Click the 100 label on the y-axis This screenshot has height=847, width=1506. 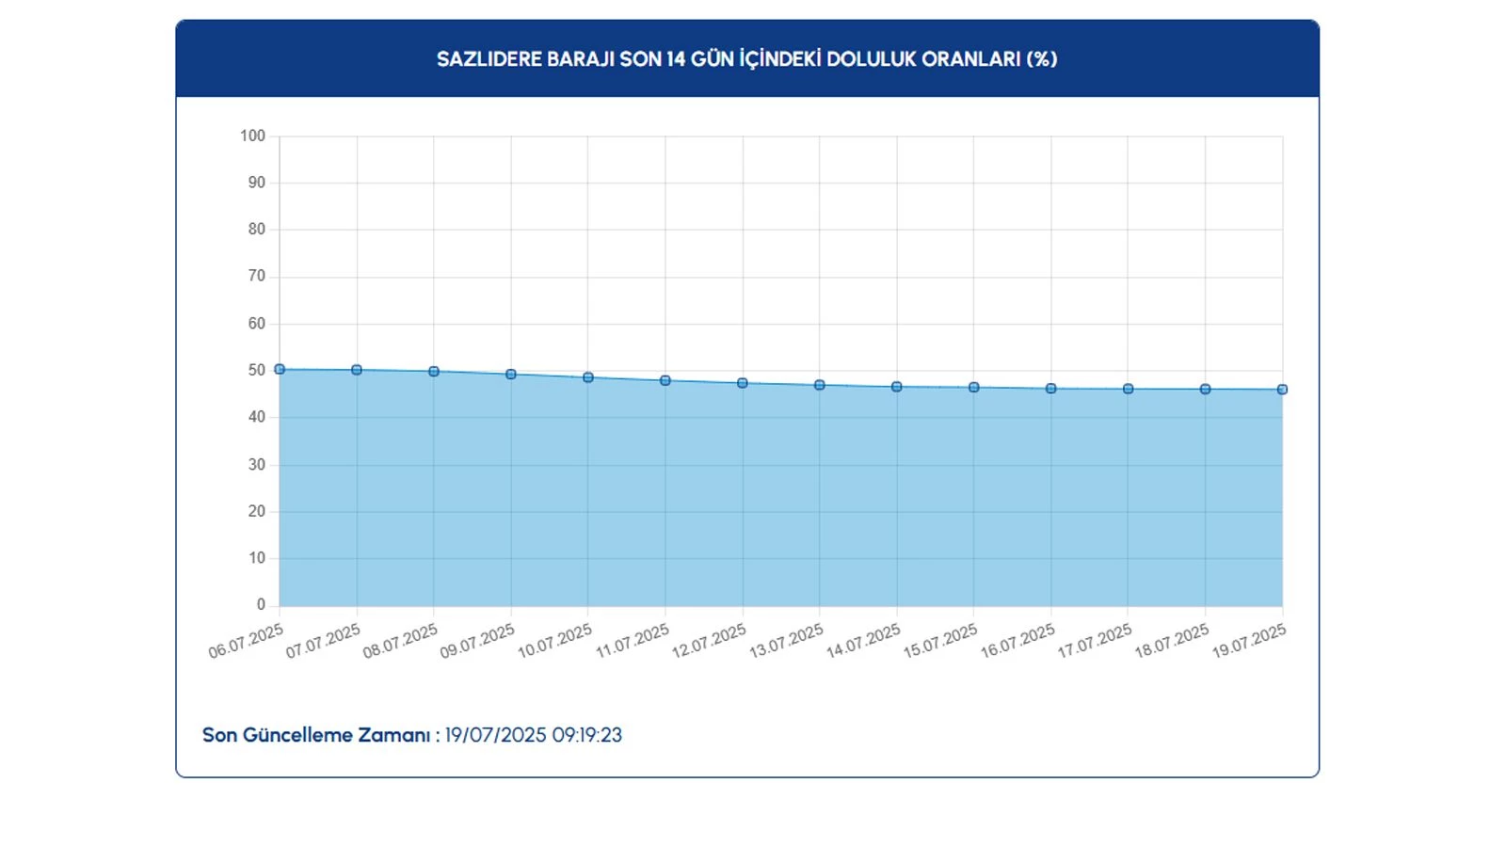[x=253, y=136]
